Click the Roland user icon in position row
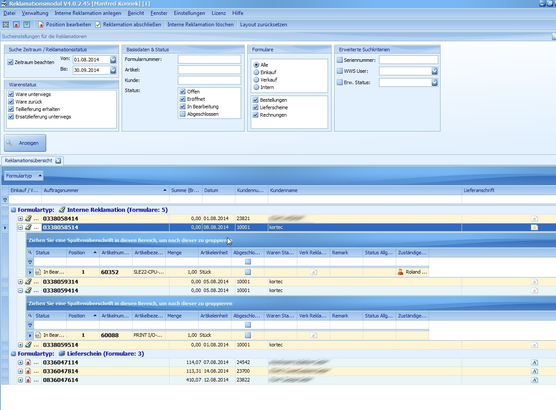Viewport: 556px width, 410px height. click(x=400, y=272)
